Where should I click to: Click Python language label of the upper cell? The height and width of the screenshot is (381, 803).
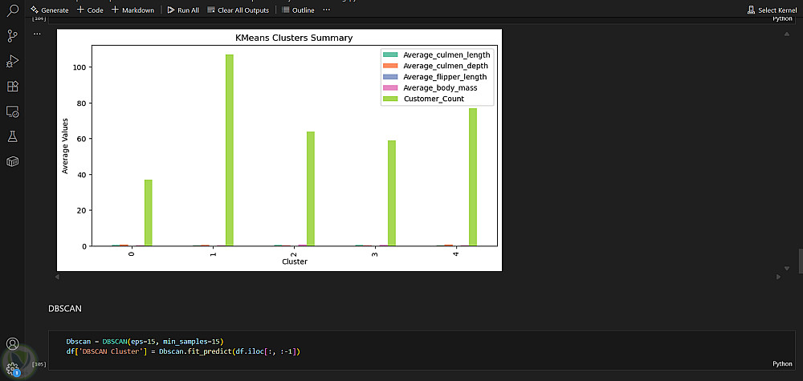782,18
